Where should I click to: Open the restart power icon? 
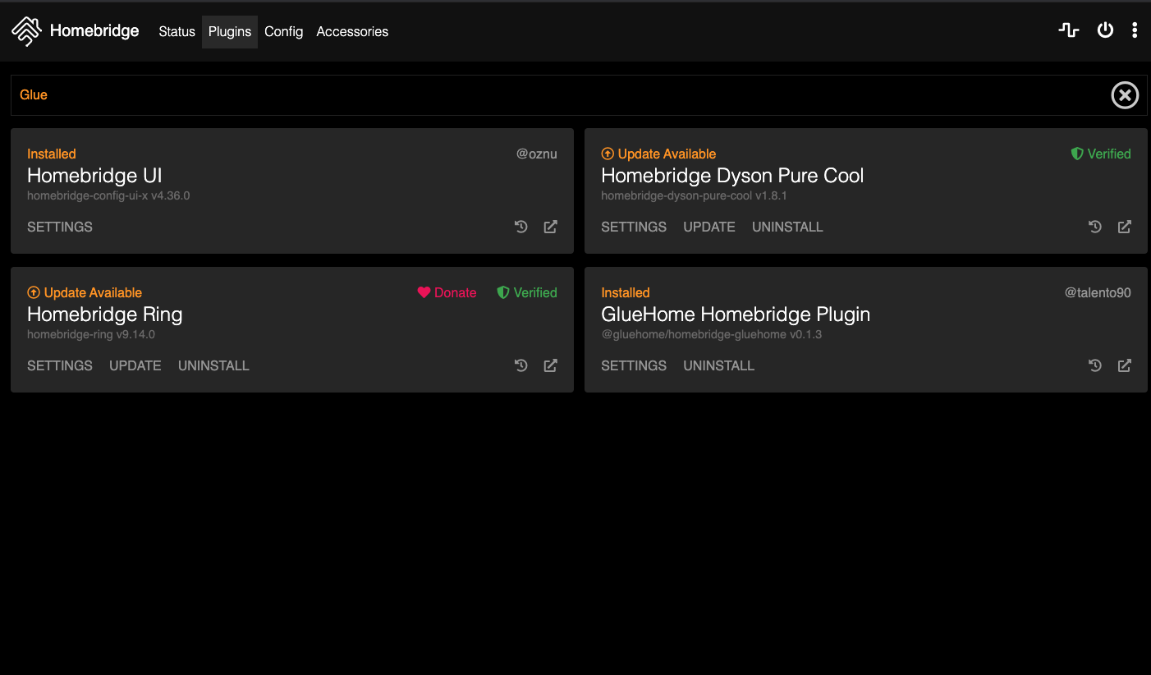1105,30
